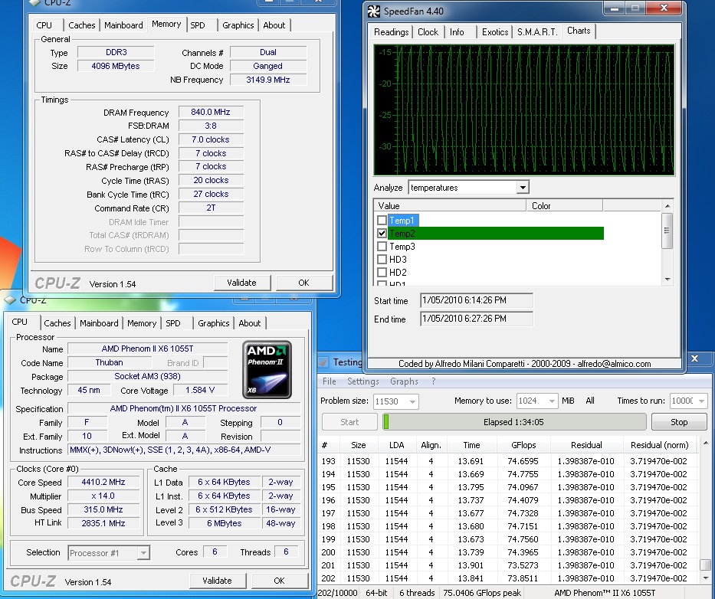Image resolution: width=715 pixels, height=599 pixels.
Task: Tick the HD2 temperature checkbox
Action: tap(382, 273)
